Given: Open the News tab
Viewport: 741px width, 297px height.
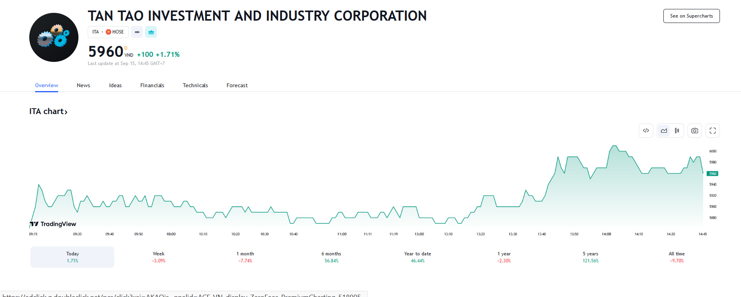Looking at the screenshot, I should pyautogui.click(x=83, y=85).
